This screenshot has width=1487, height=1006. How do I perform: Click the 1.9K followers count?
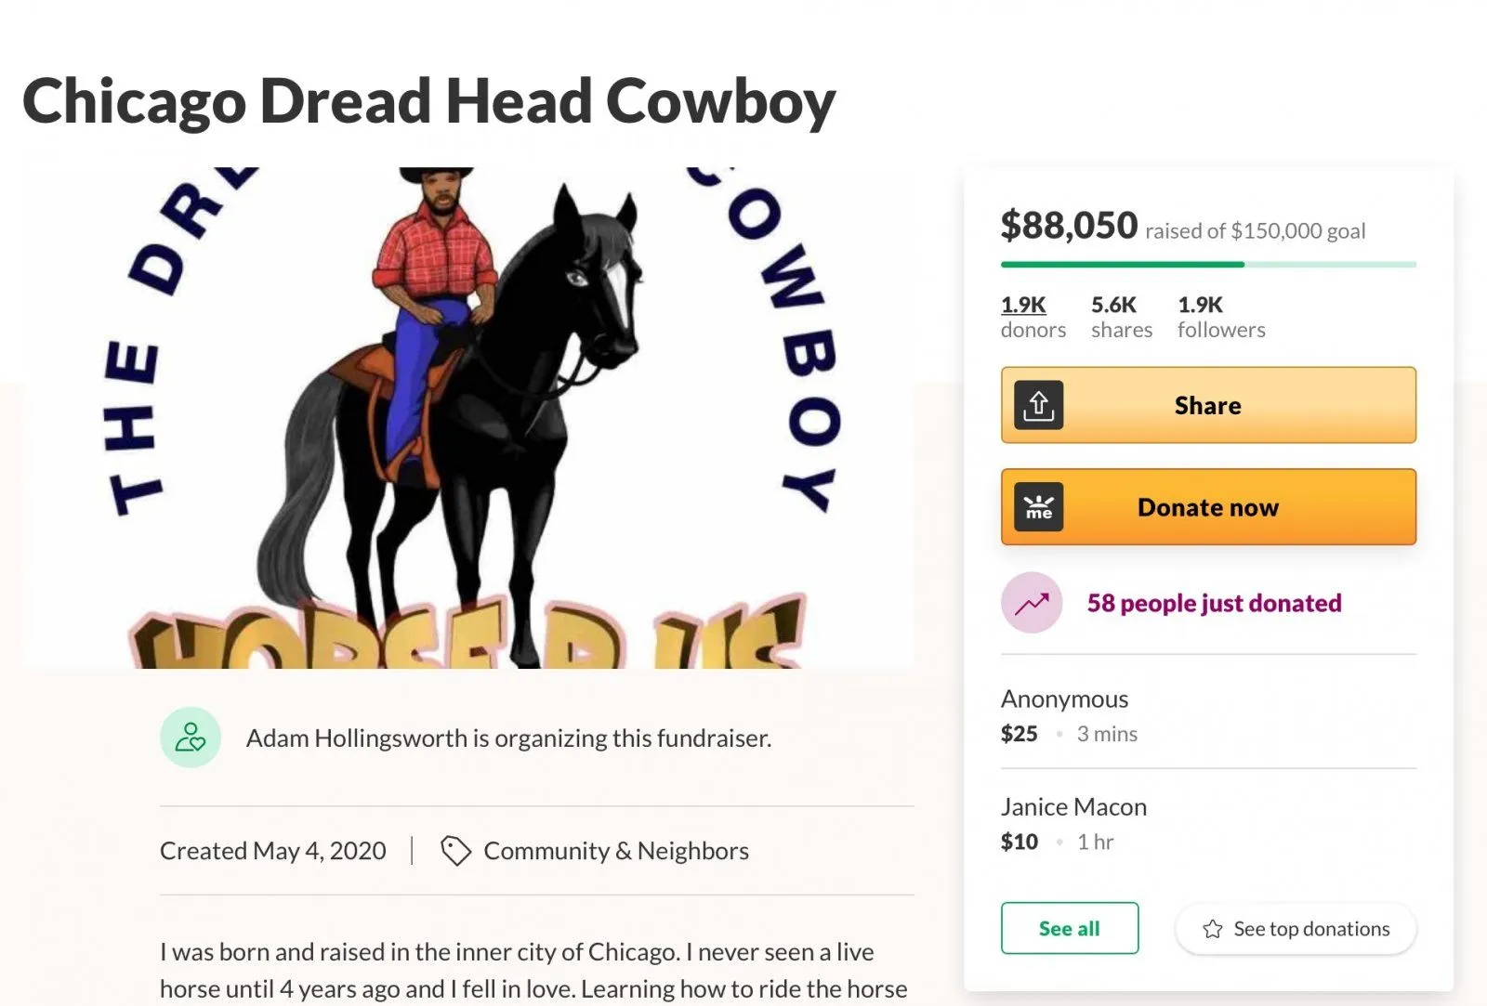click(x=1221, y=317)
